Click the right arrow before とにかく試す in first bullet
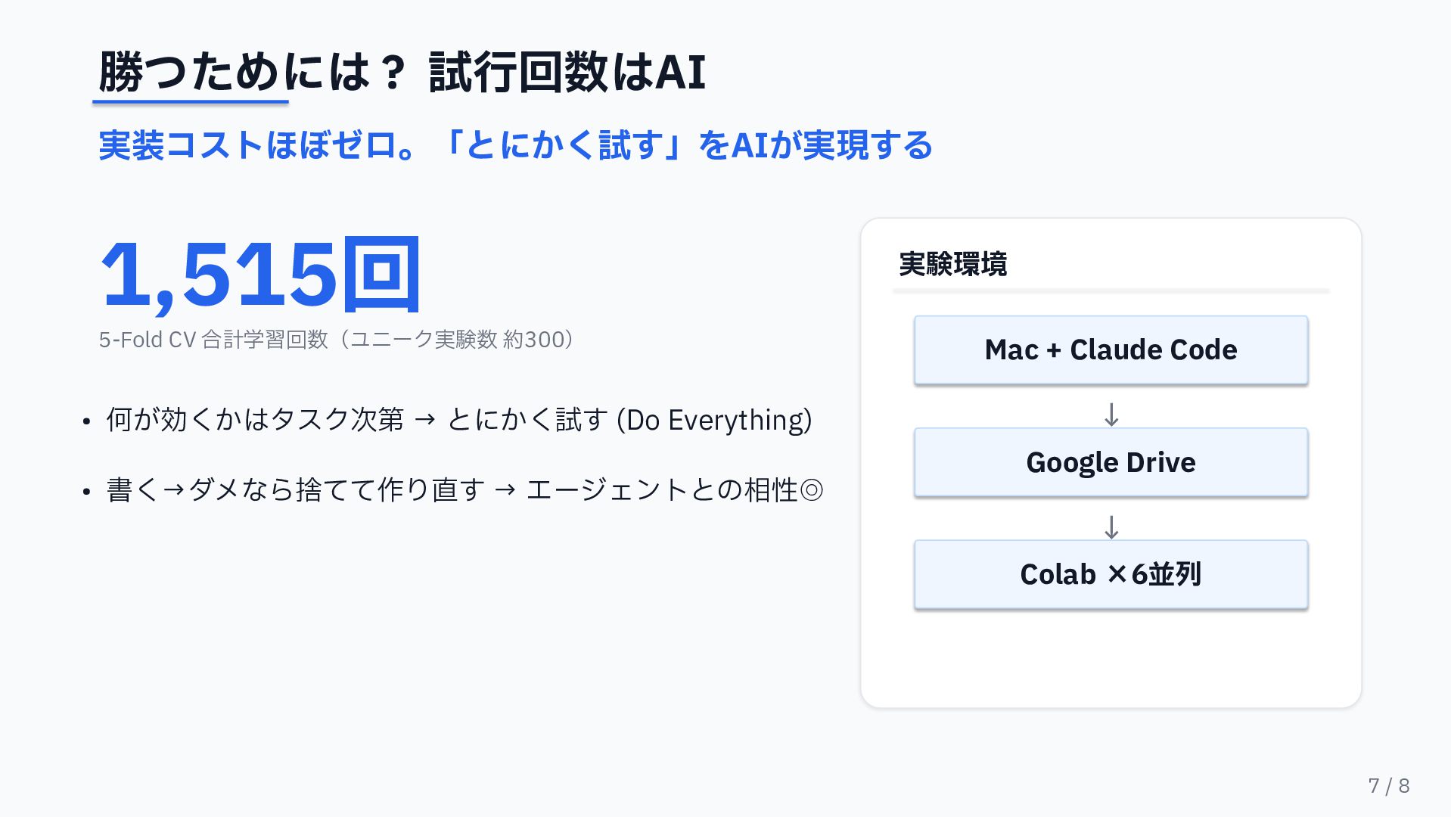This screenshot has height=817, width=1451. 425,420
